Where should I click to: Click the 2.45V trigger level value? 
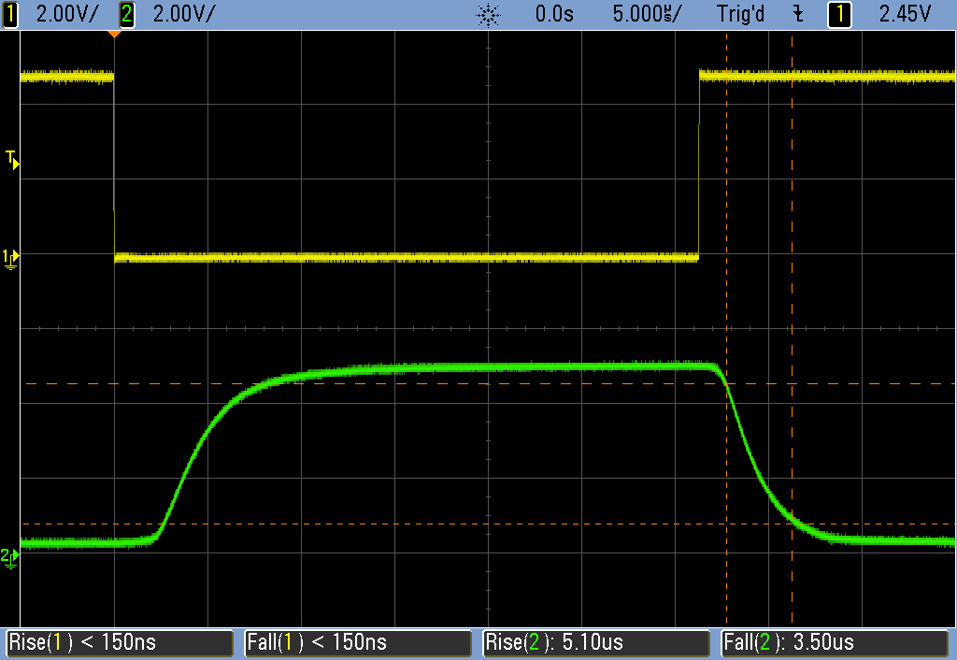pos(905,14)
